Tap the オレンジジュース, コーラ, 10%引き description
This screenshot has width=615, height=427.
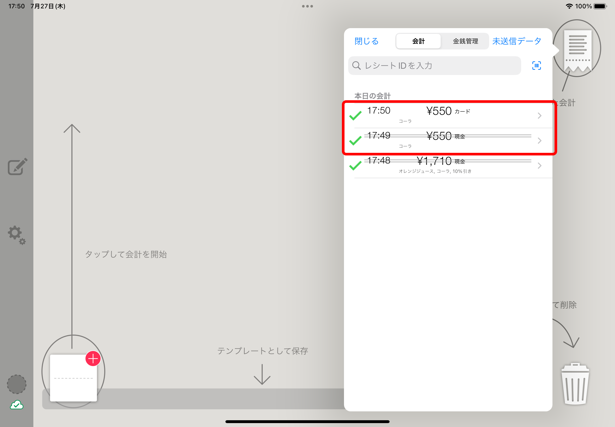coord(435,171)
